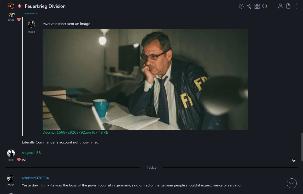
Task: Show the members list person icon
Action: coord(281,6)
